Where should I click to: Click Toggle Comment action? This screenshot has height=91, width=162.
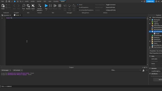(111, 5)
